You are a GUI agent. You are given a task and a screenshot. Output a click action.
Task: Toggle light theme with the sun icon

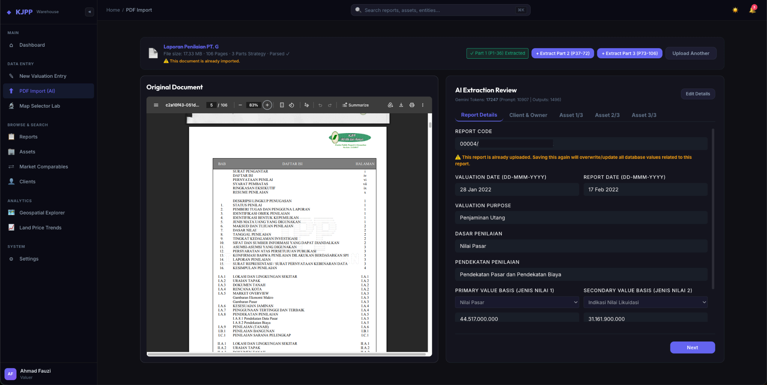pos(735,10)
